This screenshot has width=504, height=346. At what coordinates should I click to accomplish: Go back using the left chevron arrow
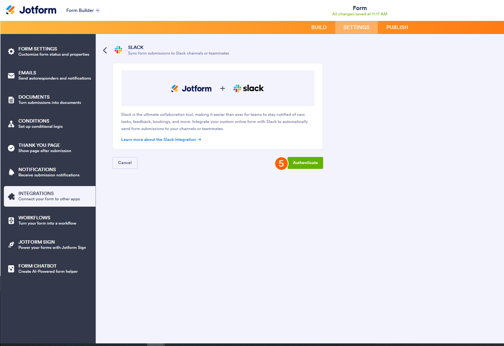coord(105,50)
